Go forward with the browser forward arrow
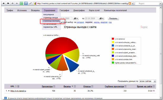This screenshot has width=163, height=100. (x=12, y=3)
